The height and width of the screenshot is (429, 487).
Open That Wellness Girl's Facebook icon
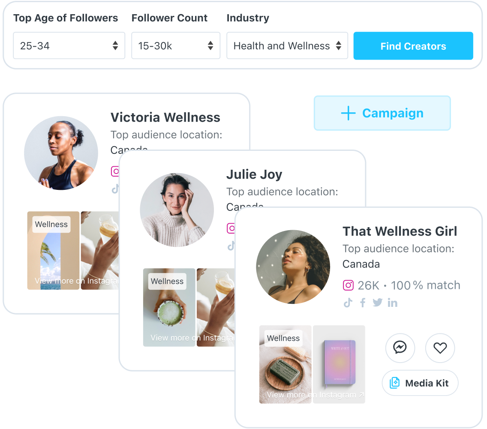[x=362, y=303]
